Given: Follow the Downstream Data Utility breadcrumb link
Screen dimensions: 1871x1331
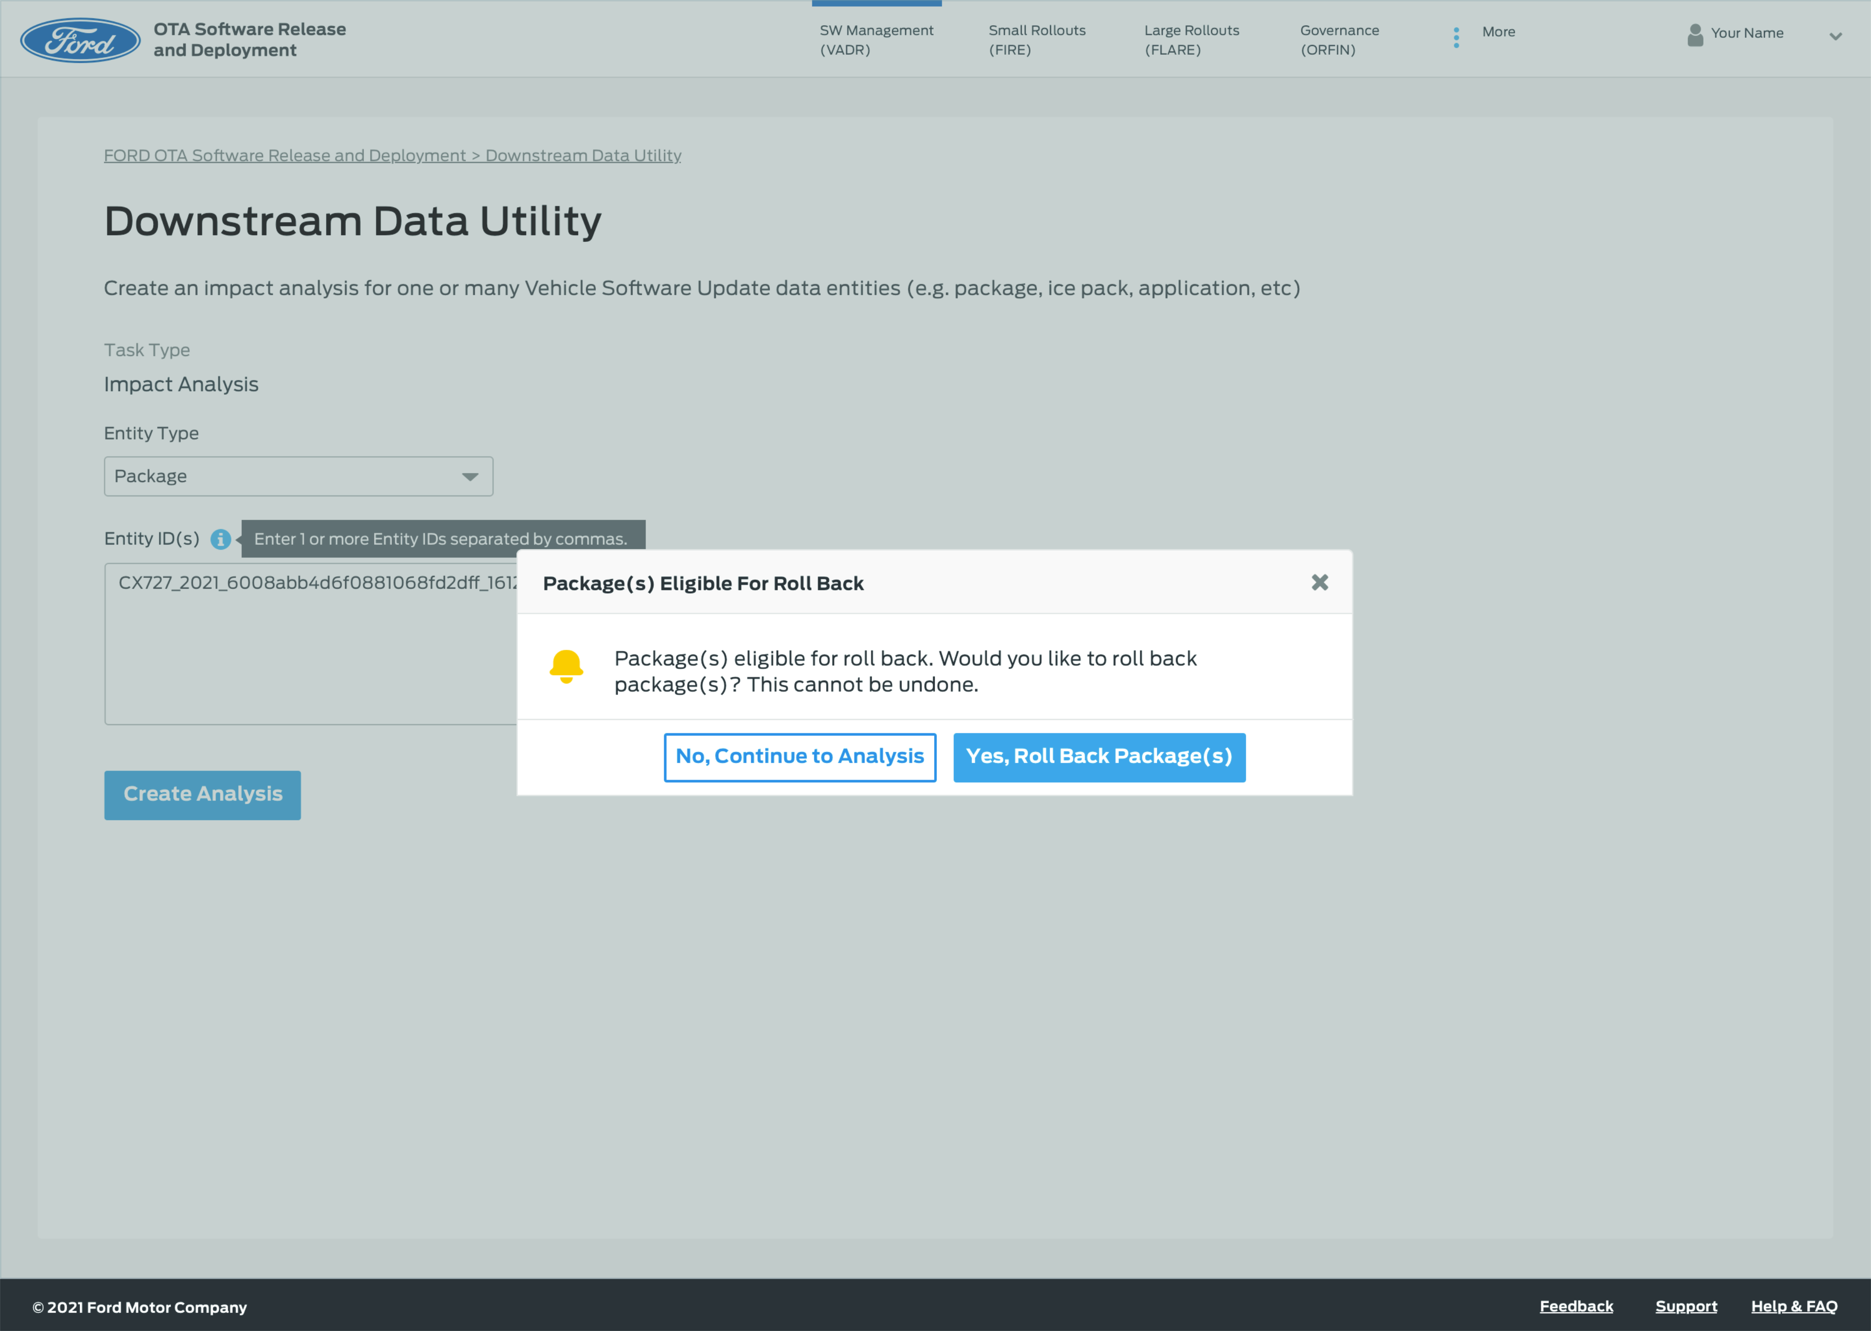Looking at the screenshot, I should (582, 155).
